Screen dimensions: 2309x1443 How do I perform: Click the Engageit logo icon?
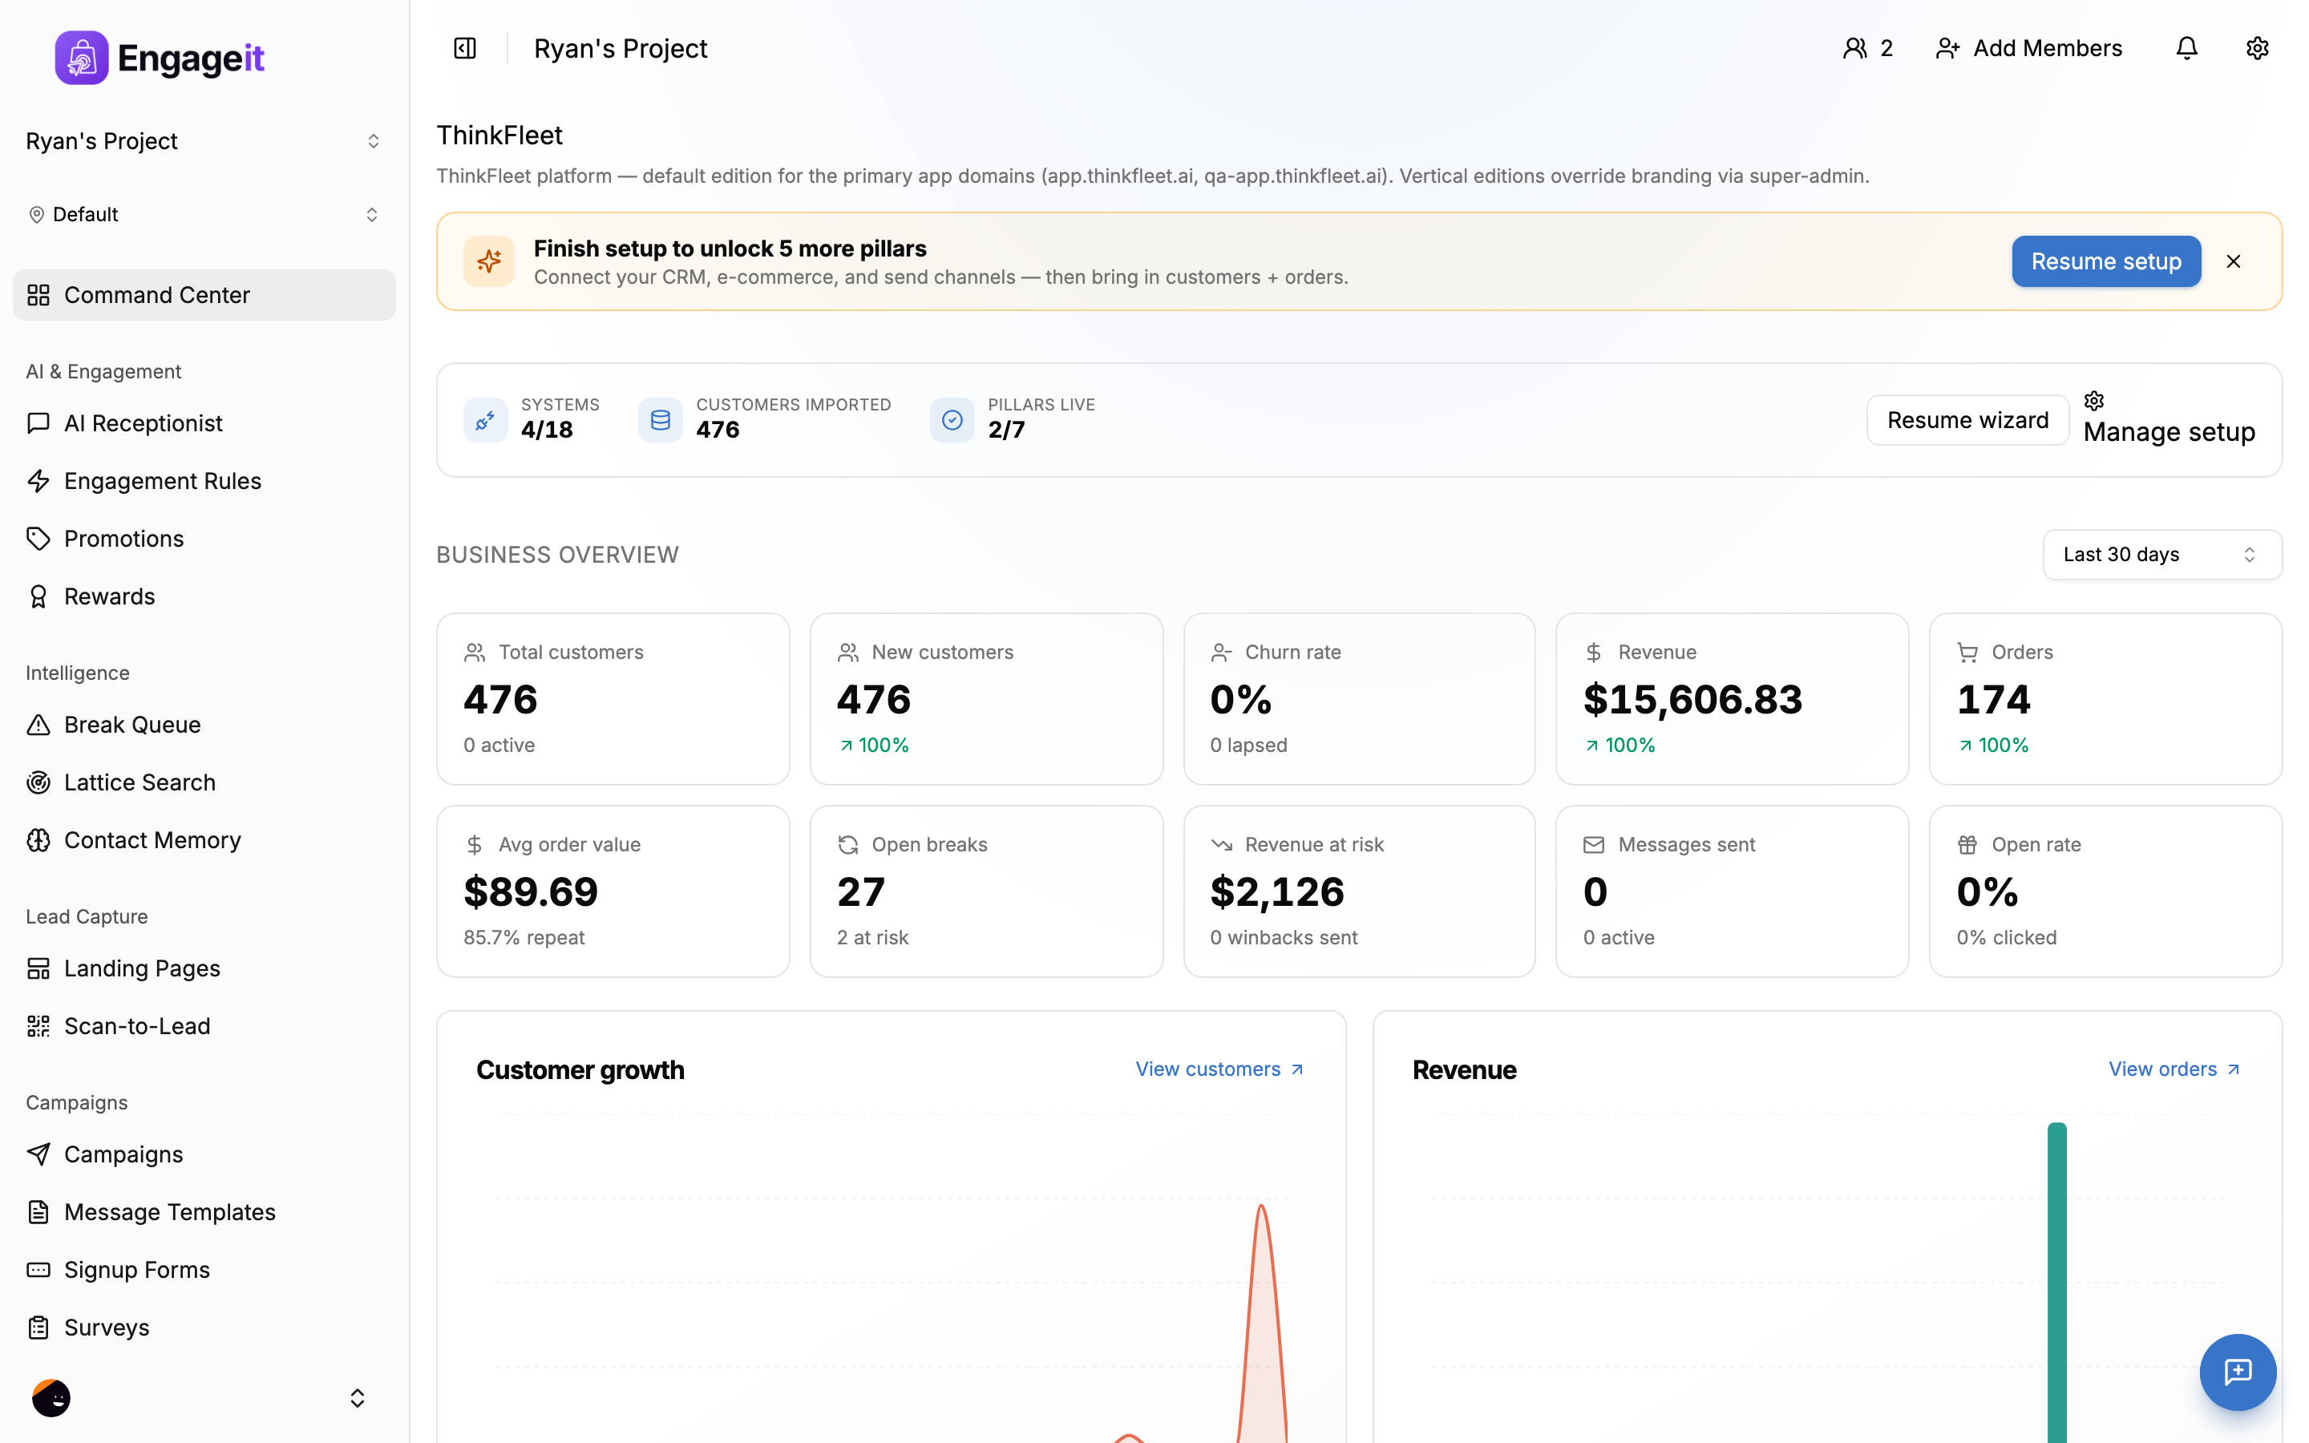81,57
